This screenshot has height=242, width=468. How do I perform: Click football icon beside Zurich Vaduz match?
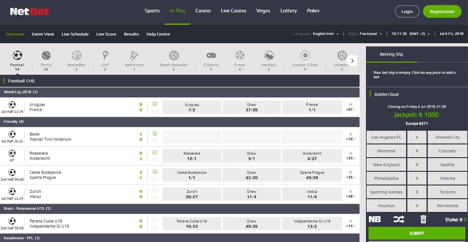tap(12, 192)
